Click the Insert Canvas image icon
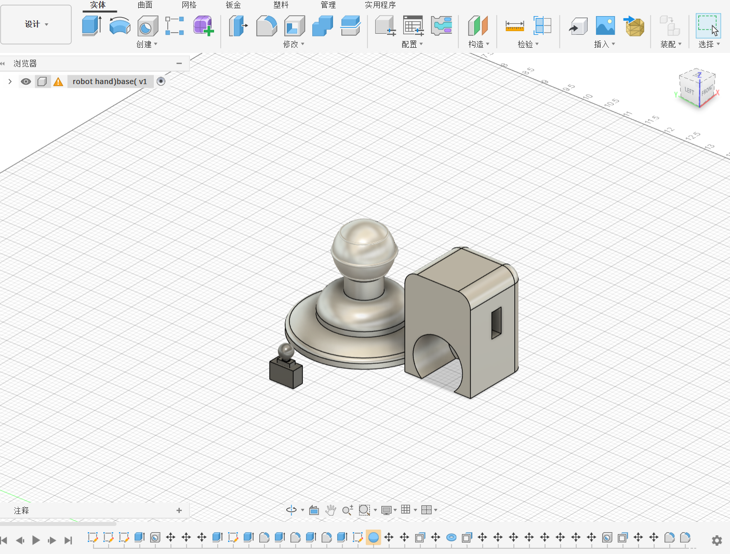 pyautogui.click(x=605, y=25)
